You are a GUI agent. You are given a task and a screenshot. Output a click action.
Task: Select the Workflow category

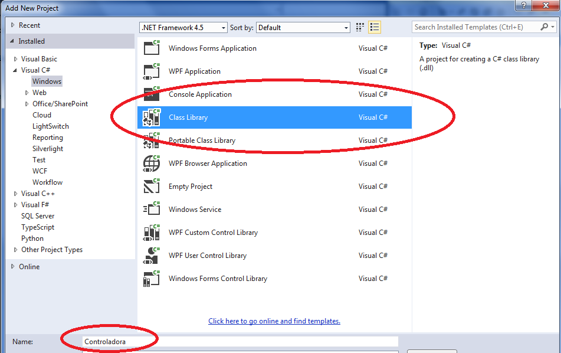[47, 182]
